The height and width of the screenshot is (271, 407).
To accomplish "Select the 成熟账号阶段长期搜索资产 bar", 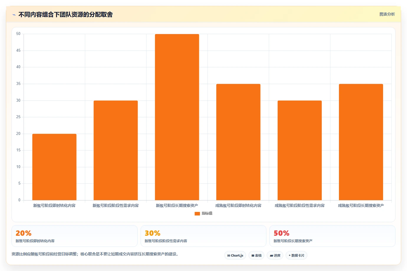I will (x=361, y=142).
